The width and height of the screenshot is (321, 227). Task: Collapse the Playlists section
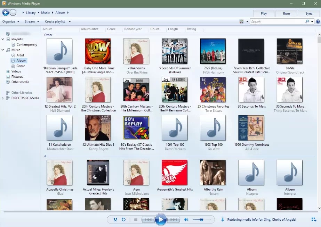[x=3, y=39]
